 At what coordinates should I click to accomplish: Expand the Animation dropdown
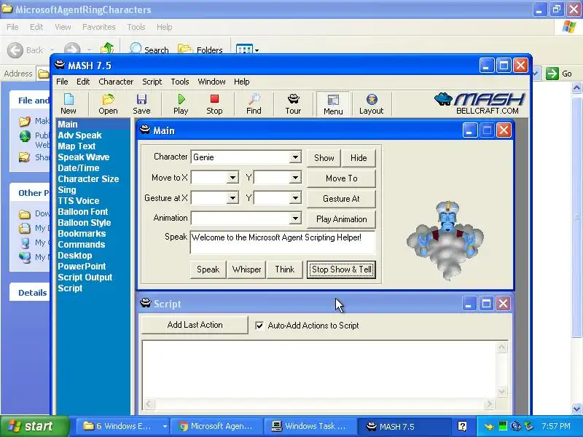(x=295, y=218)
